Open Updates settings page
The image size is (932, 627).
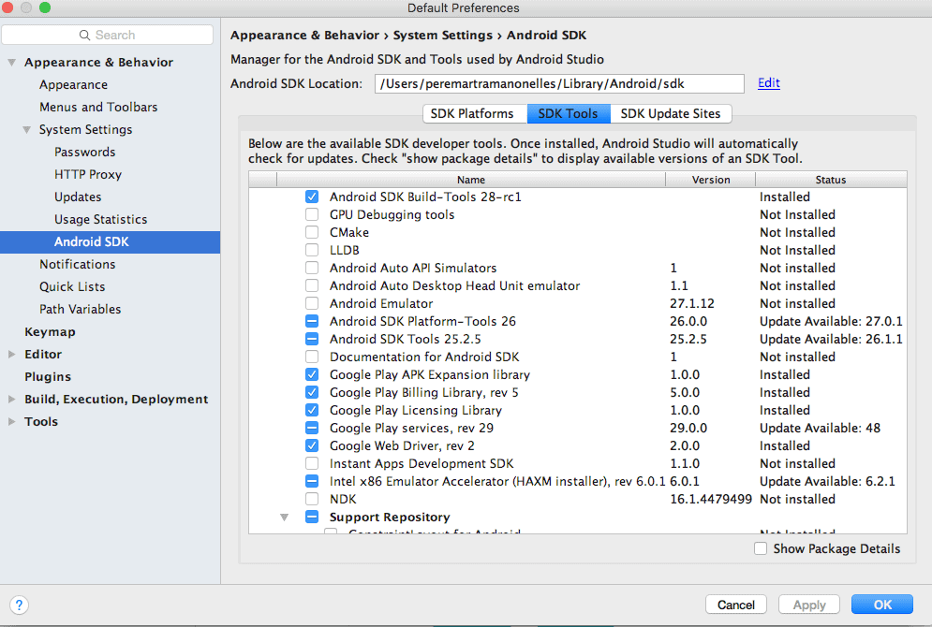coord(78,197)
